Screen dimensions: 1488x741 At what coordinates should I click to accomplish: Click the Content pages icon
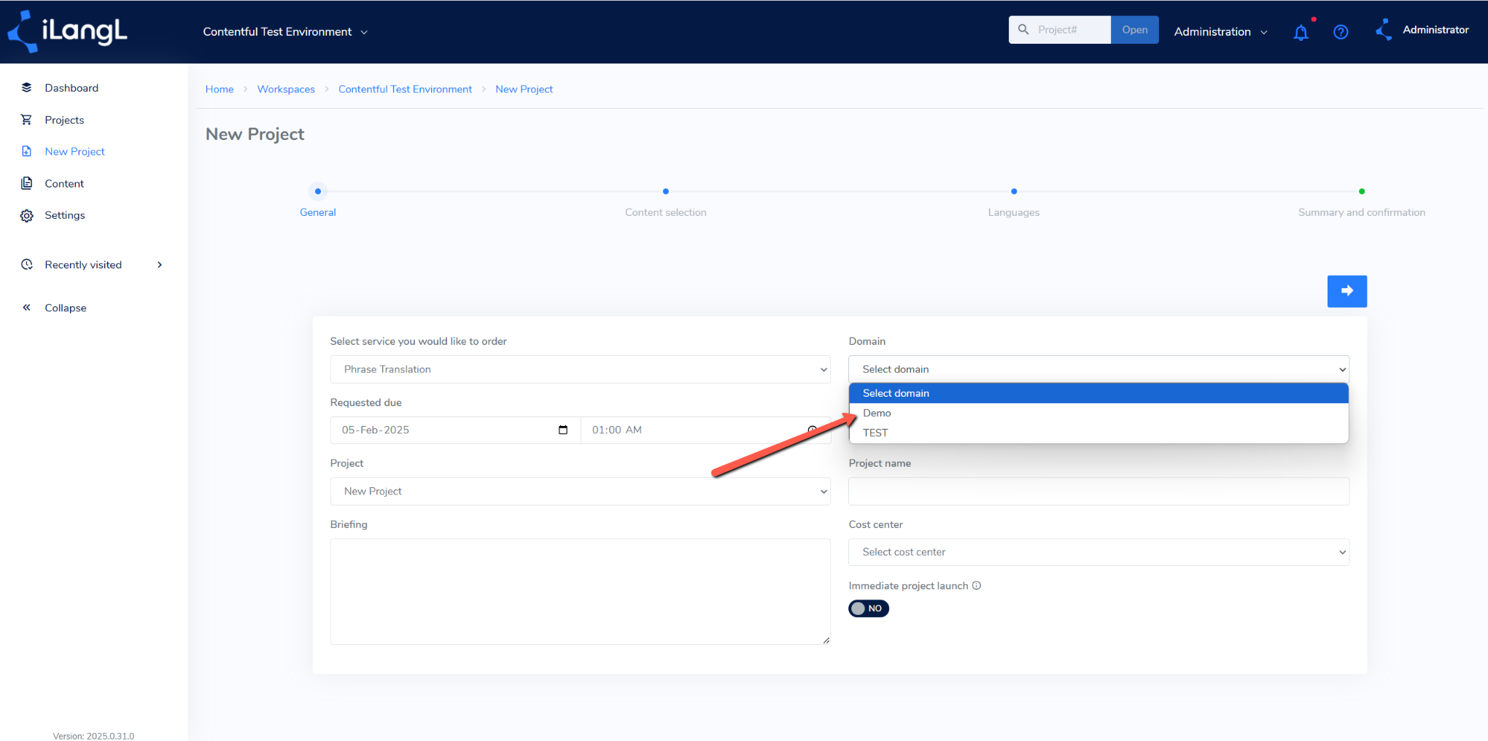coord(27,183)
